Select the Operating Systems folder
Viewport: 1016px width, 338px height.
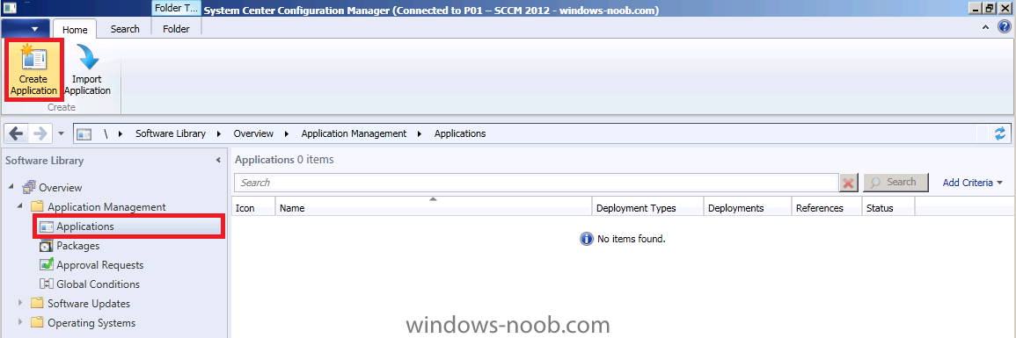pyautogui.click(x=91, y=323)
